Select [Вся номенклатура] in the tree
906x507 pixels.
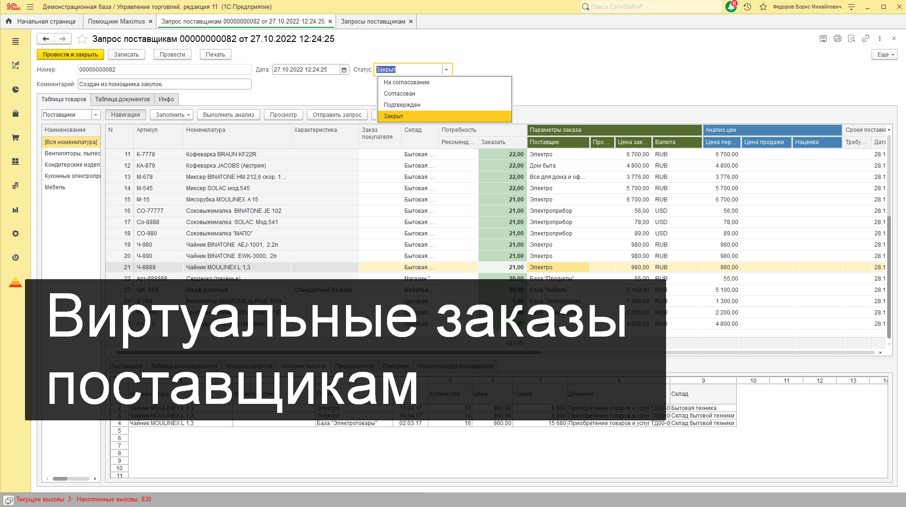coord(71,142)
